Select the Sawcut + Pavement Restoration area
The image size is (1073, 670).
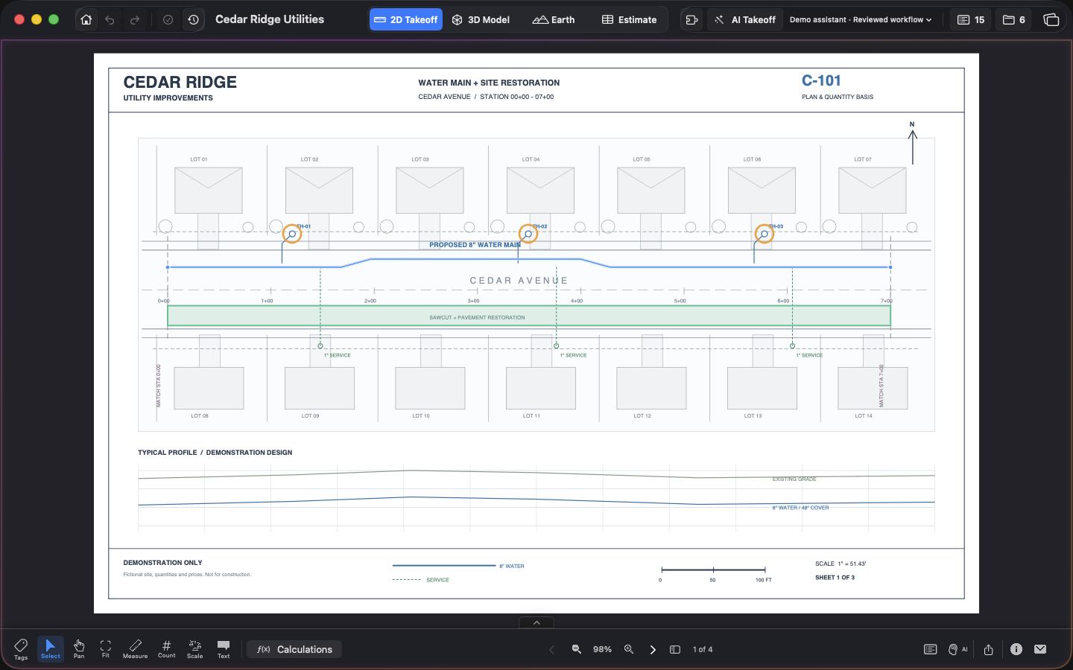tap(529, 316)
